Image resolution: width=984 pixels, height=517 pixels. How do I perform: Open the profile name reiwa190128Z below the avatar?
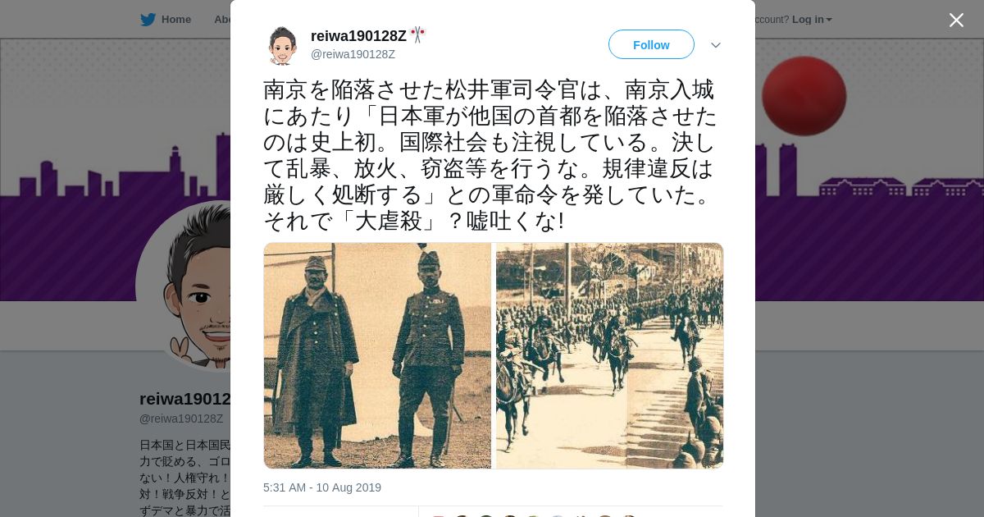pyautogui.click(x=185, y=399)
